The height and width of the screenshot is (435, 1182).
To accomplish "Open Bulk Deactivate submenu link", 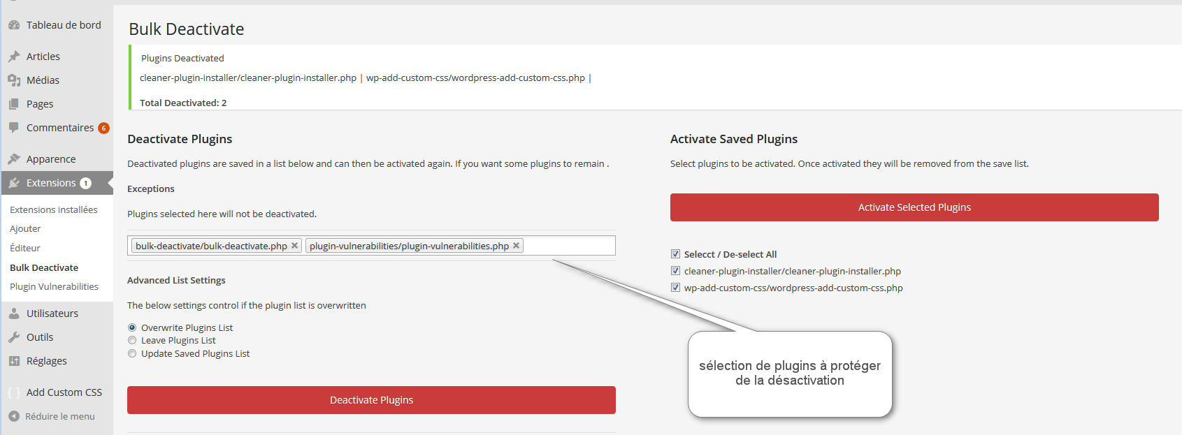I will pyautogui.click(x=44, y=267).
